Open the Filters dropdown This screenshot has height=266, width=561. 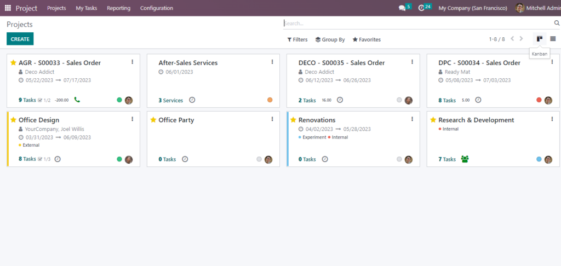tap(297, 39)
